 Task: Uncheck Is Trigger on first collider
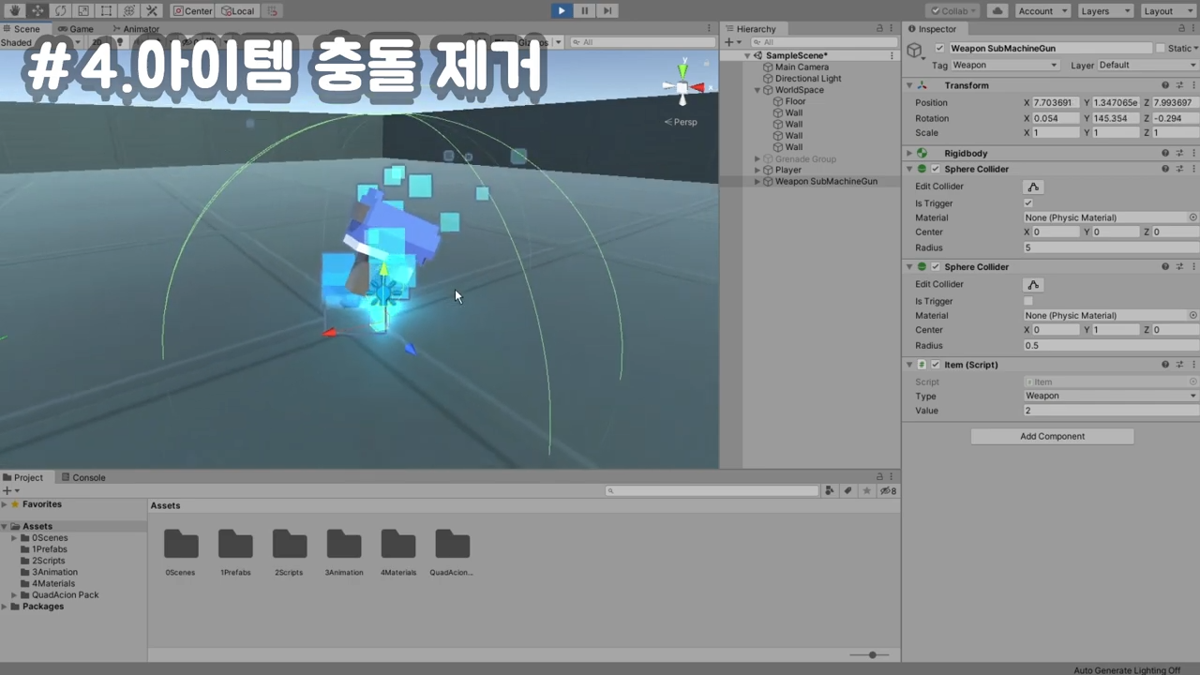pos(1028,203)
